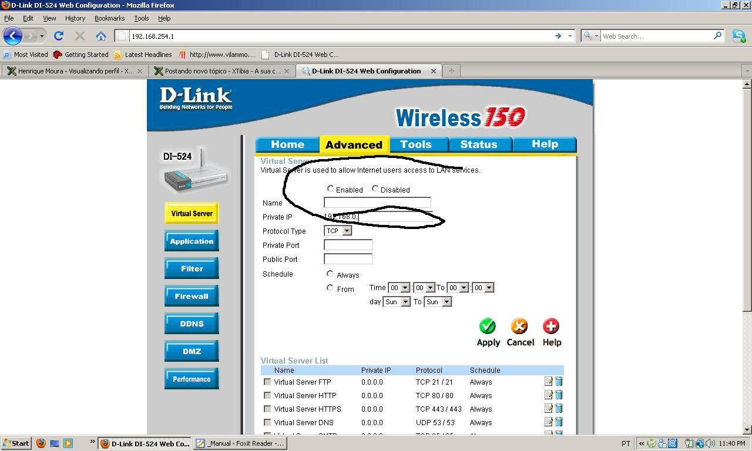This screenshot has width=752, height=451.
Task: Check the Virtual Server HTTPS checkbox
Action: [x=267, y=409]
